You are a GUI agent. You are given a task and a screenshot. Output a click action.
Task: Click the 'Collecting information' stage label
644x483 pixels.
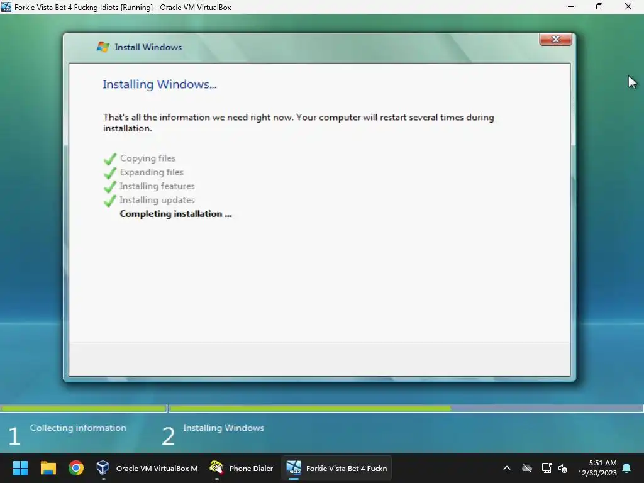click(x=78, y=428)
